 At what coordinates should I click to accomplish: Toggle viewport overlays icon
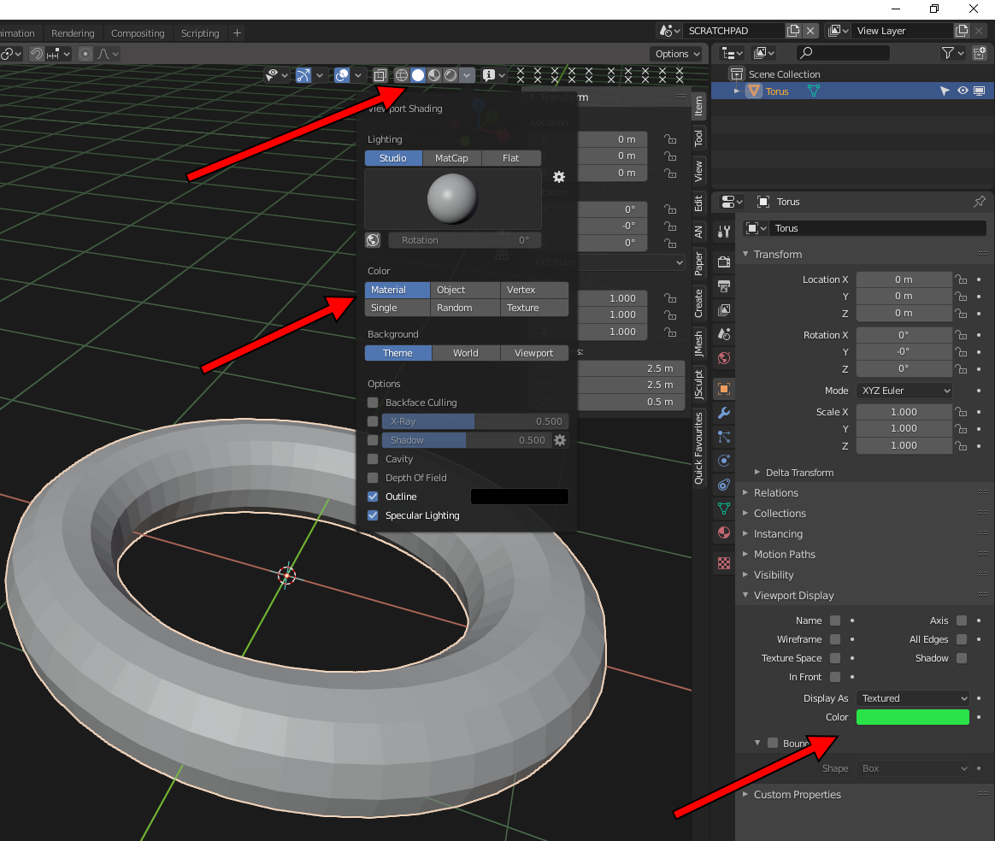tap(342, 75)
